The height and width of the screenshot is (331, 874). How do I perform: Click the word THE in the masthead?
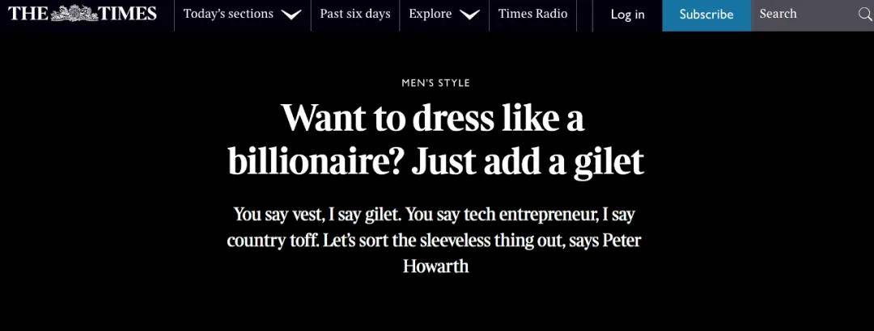[28, 14]
